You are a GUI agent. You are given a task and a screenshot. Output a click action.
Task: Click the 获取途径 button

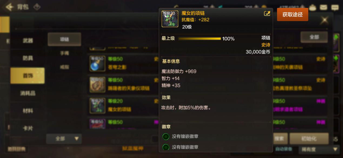click(292, 15)
